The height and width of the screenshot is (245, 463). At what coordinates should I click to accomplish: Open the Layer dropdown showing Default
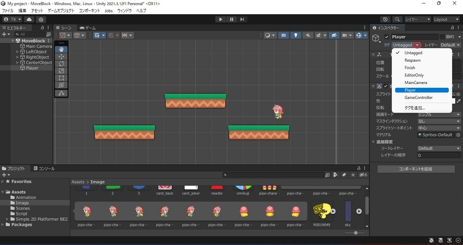tap(450, 45)
